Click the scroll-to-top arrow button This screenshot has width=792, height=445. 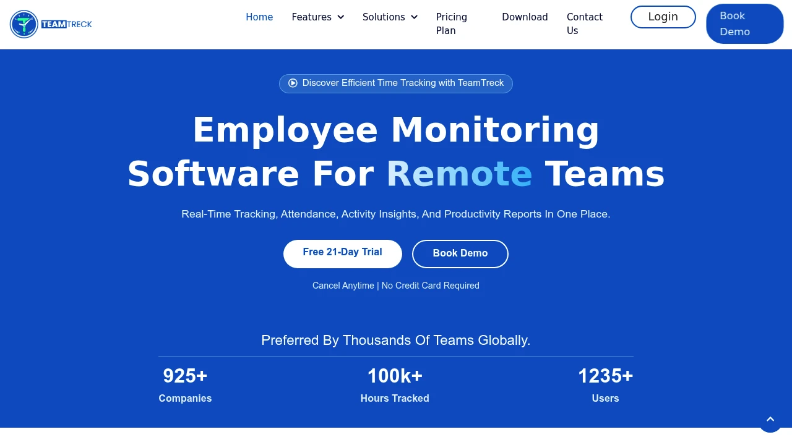pos(770,420)
